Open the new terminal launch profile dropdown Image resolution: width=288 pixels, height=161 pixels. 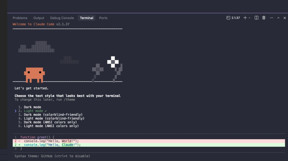249,18
